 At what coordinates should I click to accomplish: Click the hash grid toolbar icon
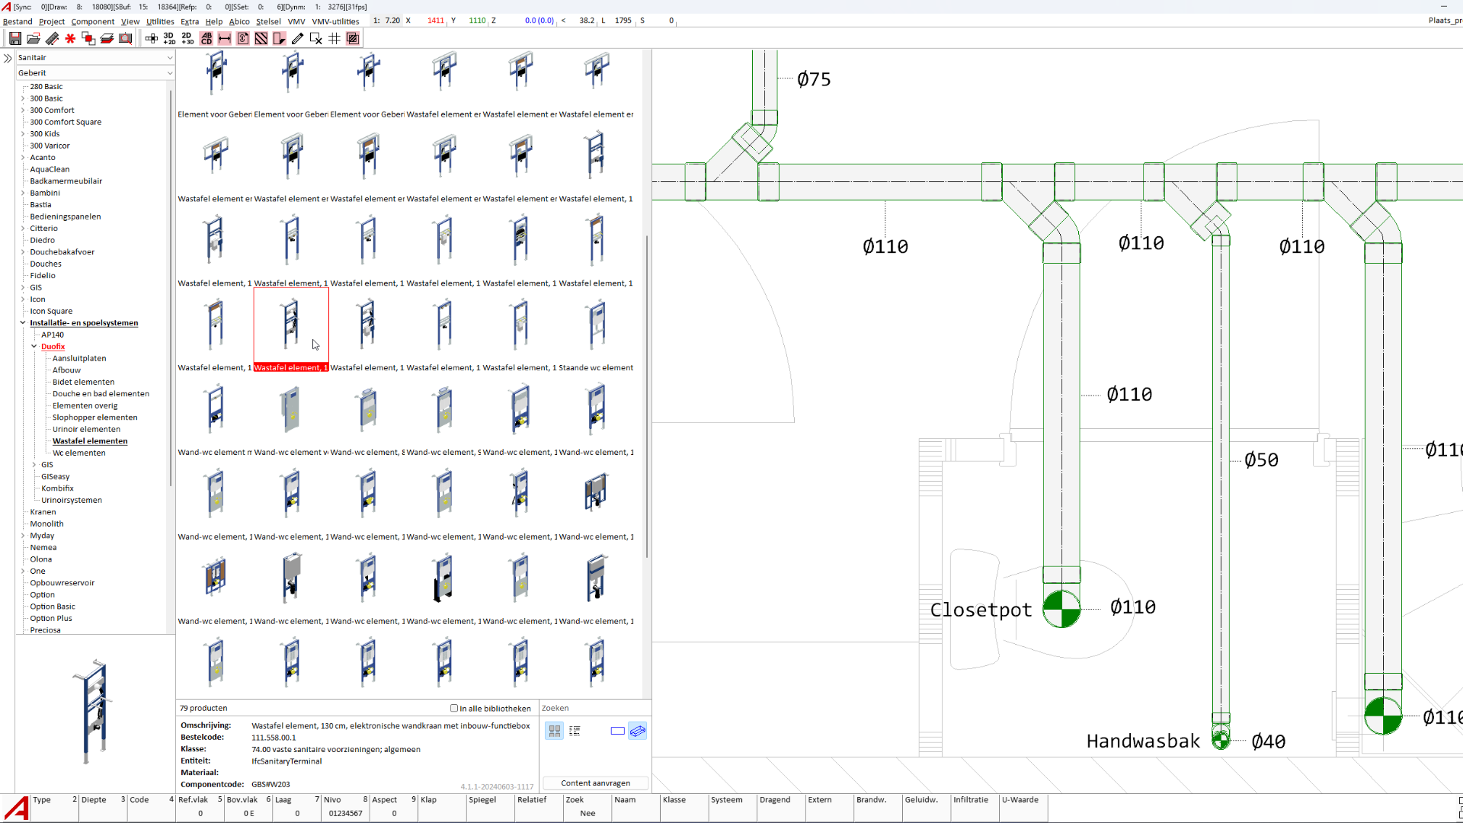[335, 38]
